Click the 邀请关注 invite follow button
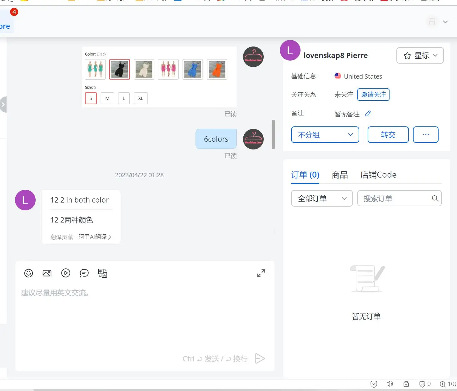The height and width of the screenshot is (391, 457). click(x=373, y=95)
